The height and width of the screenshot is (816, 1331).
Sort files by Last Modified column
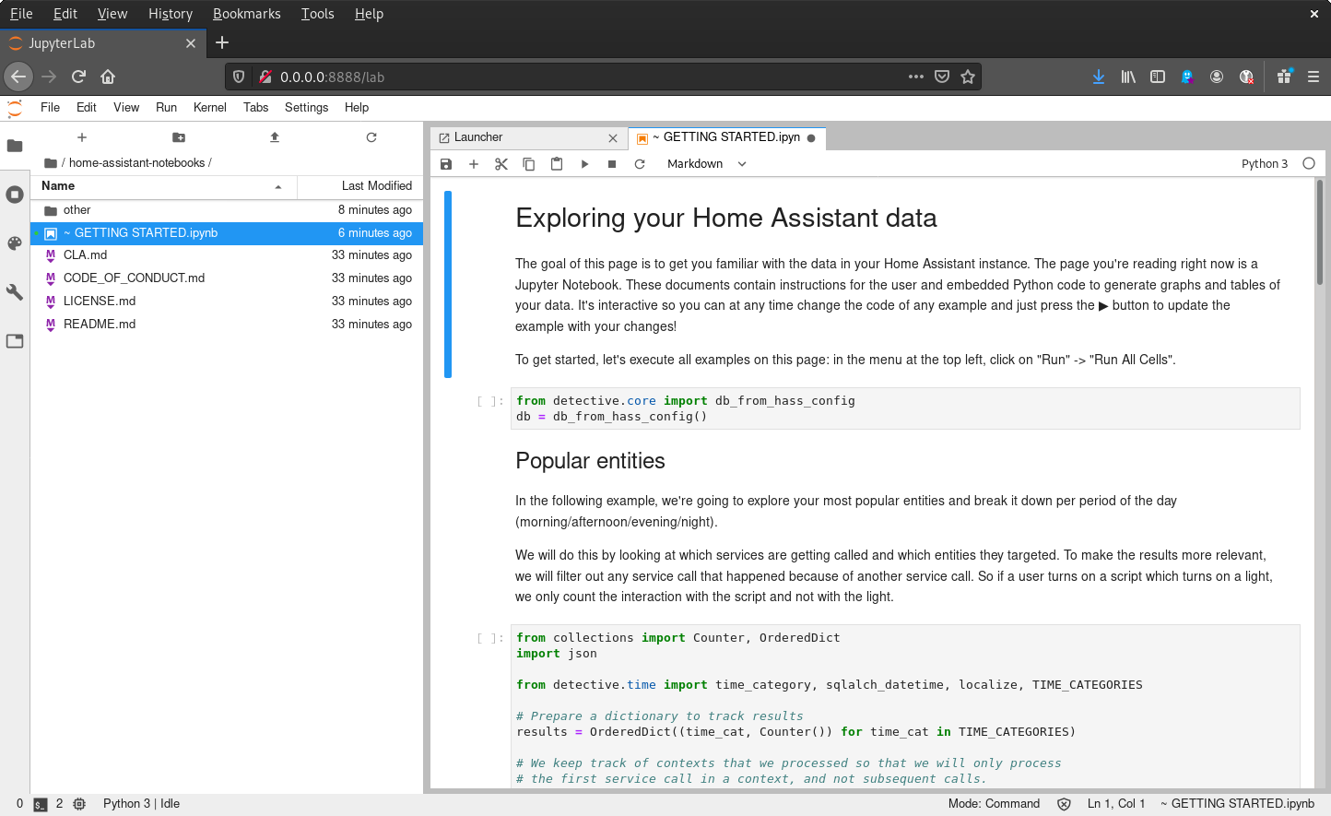coord(360,186)
